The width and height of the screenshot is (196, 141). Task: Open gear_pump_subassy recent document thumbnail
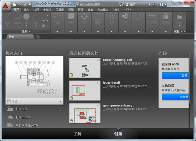click(85, 113)
